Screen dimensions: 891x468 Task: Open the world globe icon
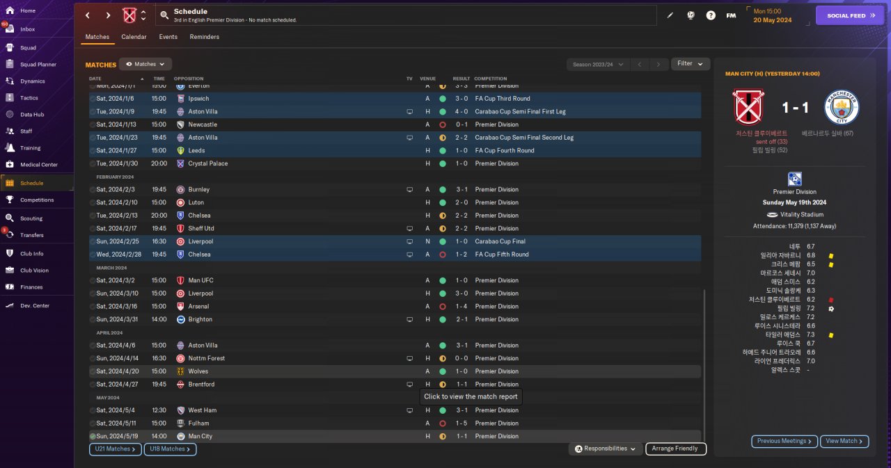(x=691, y=15)
